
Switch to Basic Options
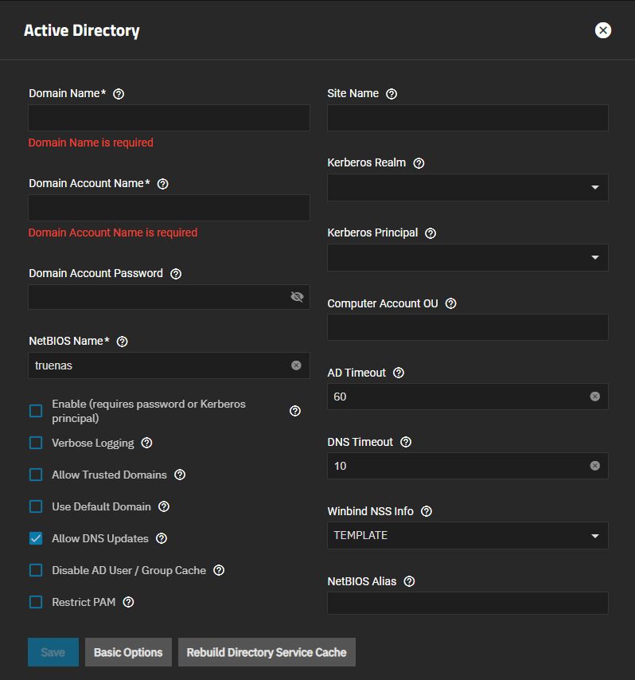(x=128, y=652)
